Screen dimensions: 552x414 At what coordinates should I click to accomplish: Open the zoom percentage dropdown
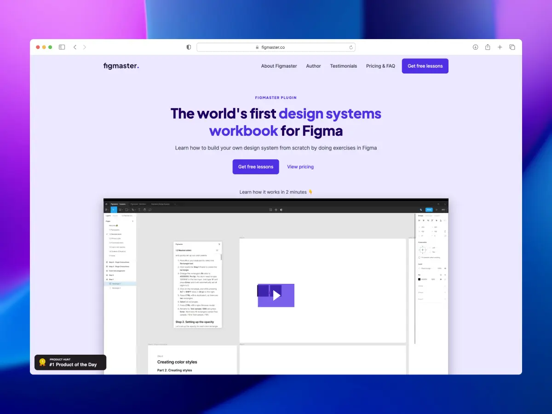click(443, 209)
